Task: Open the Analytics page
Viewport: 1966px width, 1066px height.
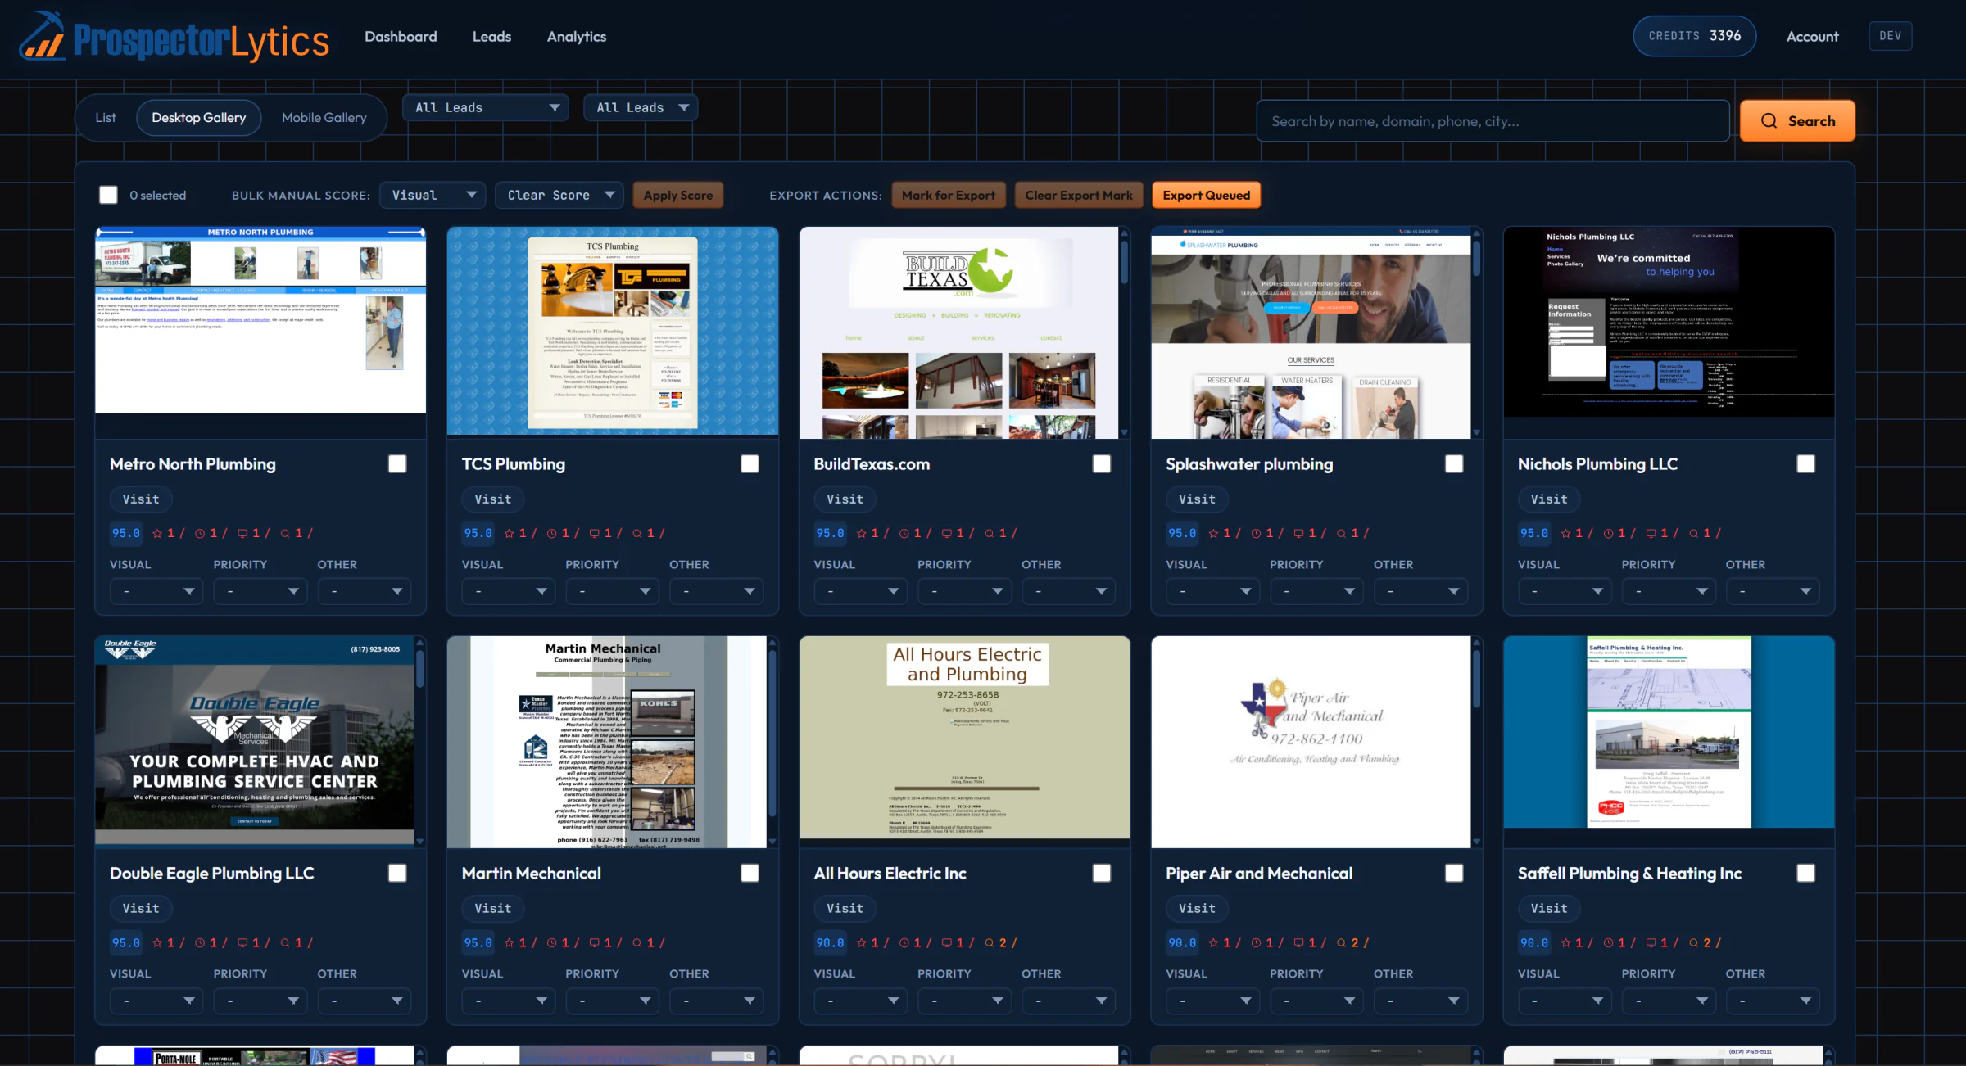Action: (x=577, y=37)
